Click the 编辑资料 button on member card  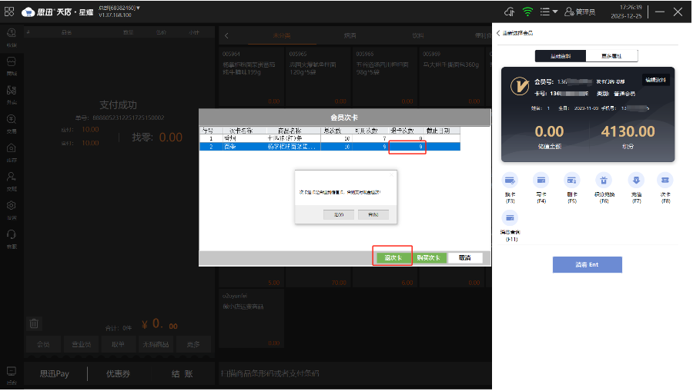pos(656,80)
